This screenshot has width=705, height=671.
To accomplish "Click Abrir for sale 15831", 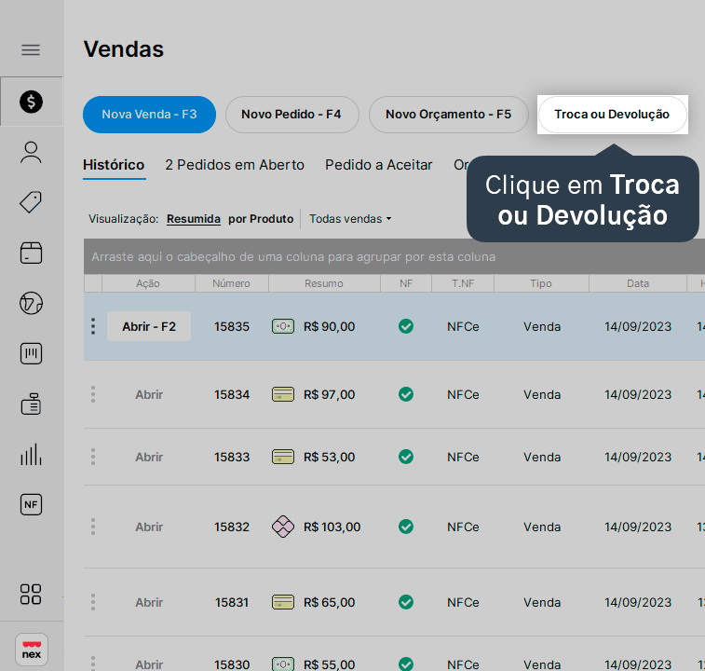I will point(149,603).
